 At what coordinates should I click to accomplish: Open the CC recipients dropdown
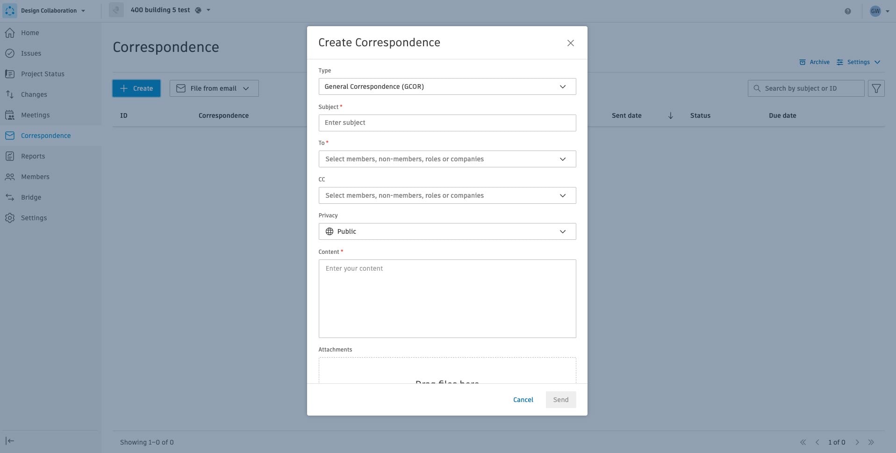447,195
